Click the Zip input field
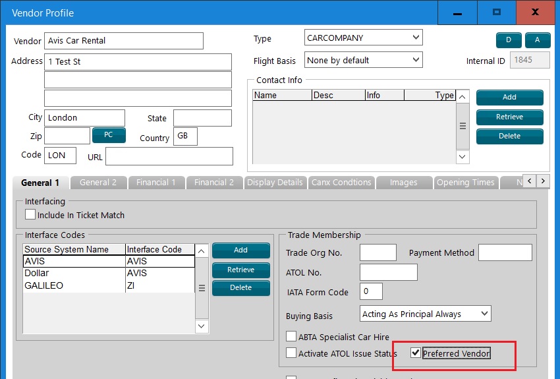Screen dimensions: 560x379 point(67,136)
